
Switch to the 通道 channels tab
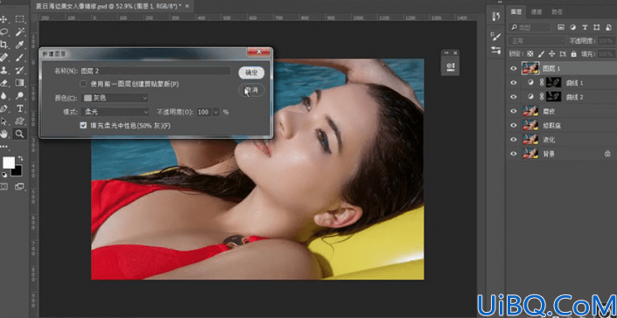(x=536, y=11)
